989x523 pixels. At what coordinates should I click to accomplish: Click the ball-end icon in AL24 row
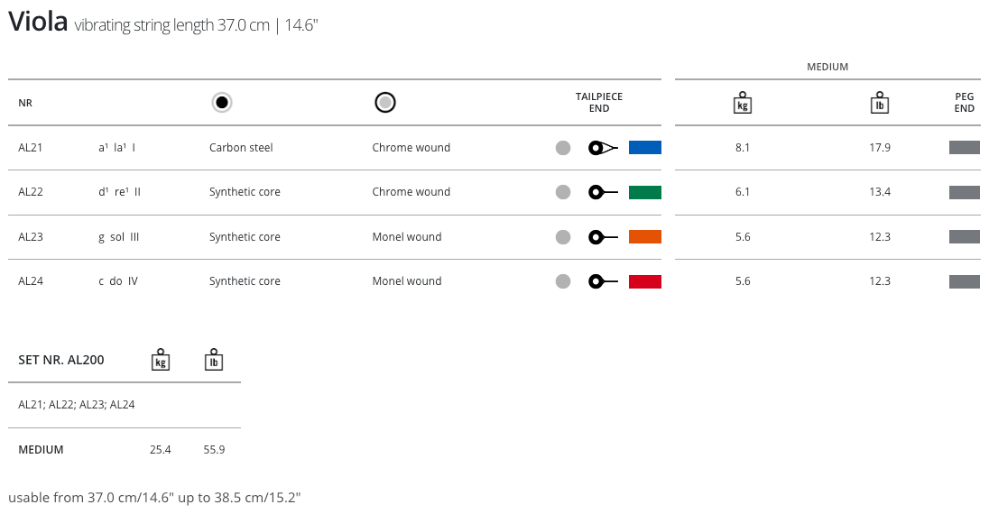tap(602, 281)
